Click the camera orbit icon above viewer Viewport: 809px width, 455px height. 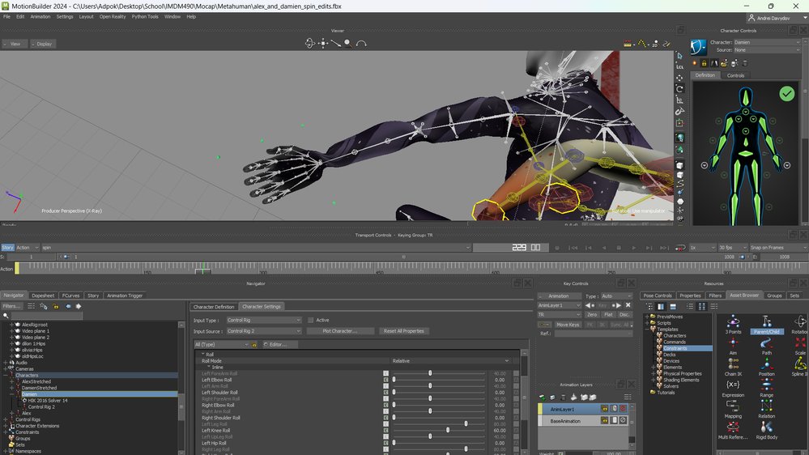[309, 44]
